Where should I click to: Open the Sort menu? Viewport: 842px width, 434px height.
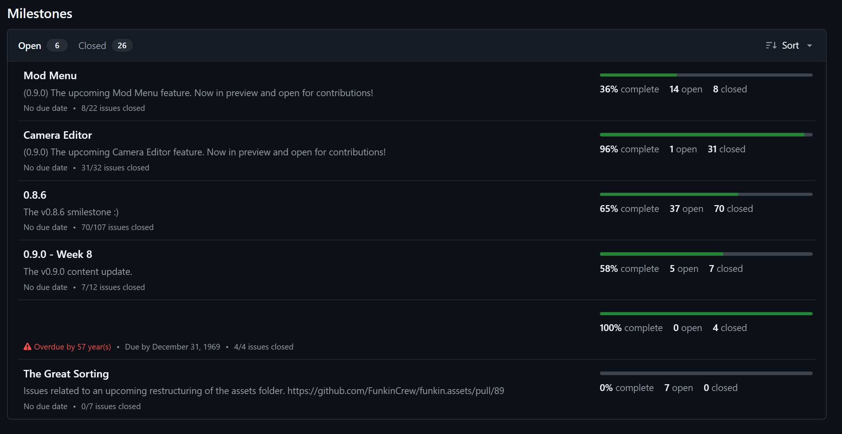click(x=789, y=46)
